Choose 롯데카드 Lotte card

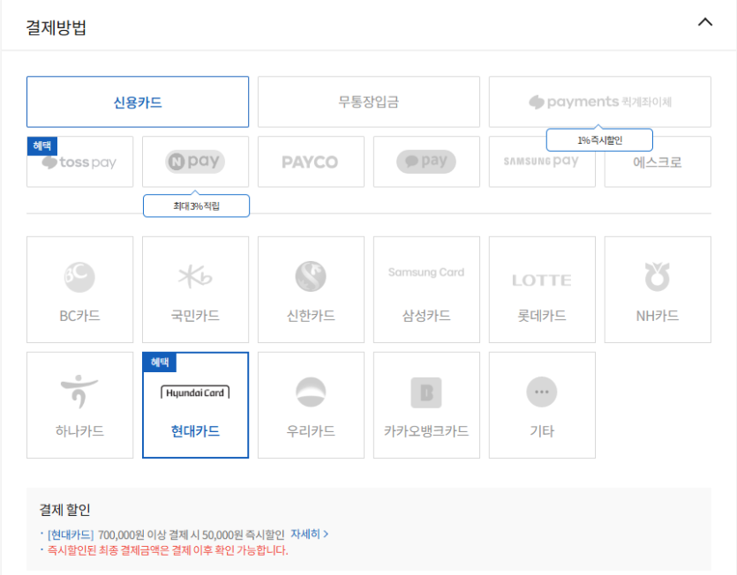click(x=542, y=289)
